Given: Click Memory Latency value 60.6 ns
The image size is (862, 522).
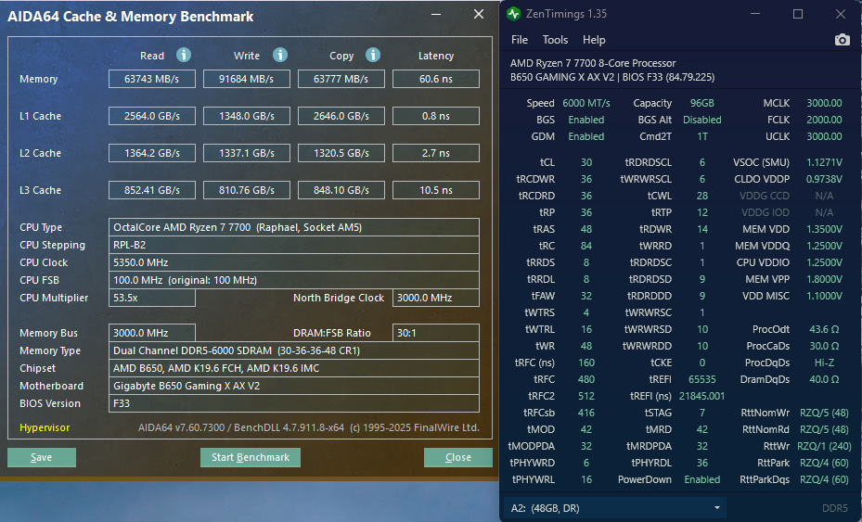Looking at the screenshot, I should pos(436,79).
